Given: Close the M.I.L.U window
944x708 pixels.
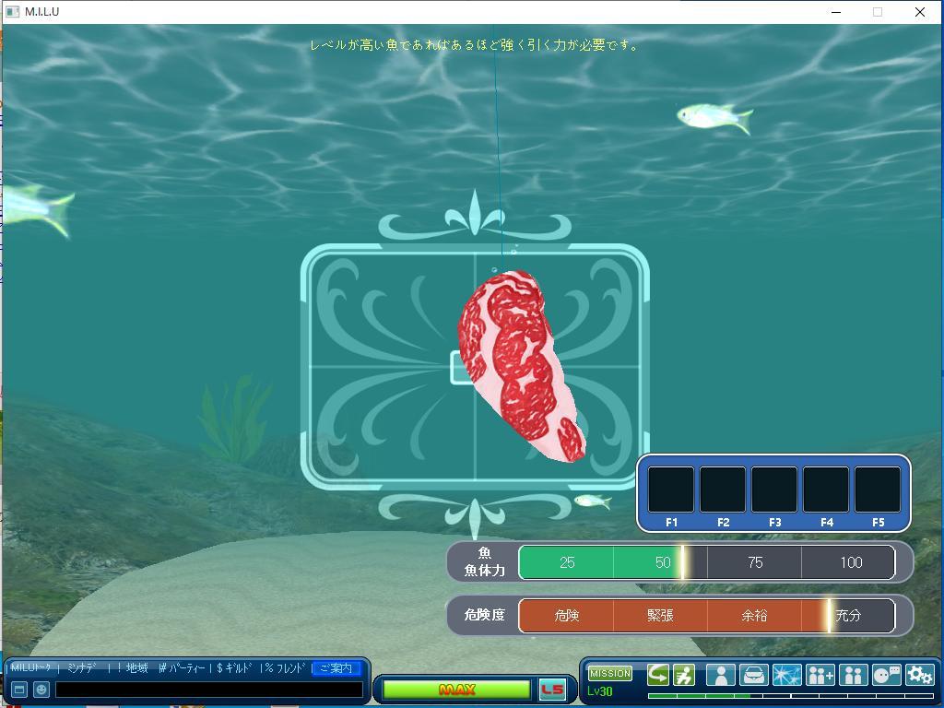Looking at the screenshot, I should 920,12.
